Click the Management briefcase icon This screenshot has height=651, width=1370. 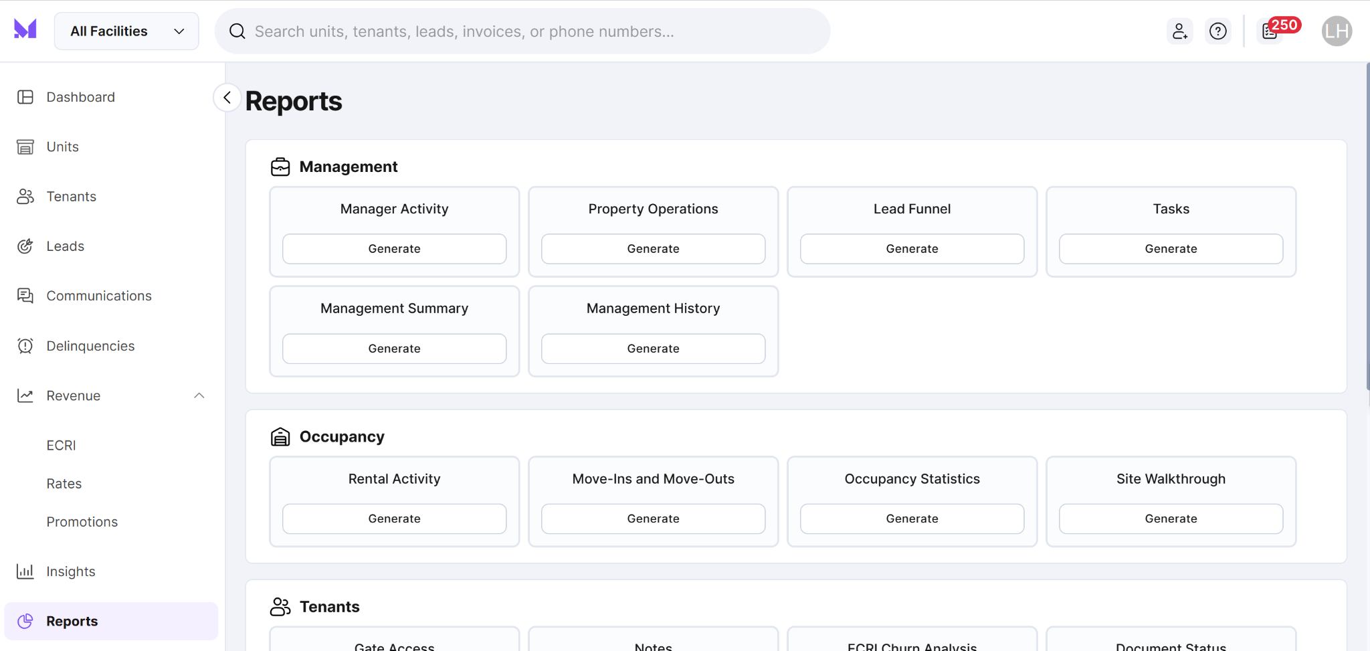coord(280,167)
